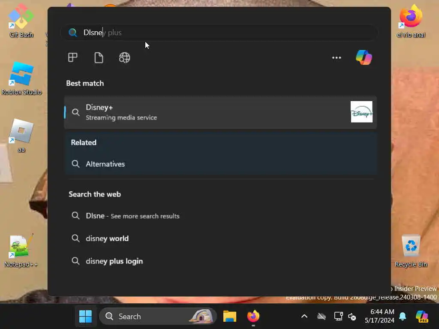This screenshot has height=329, width=439.
Task: Filter search results by Documents icon
Action: [x=99, y=58]
